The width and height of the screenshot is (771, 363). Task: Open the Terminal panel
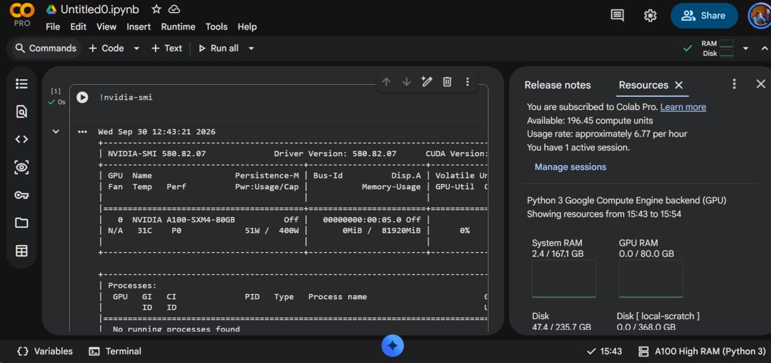[115, 351]
